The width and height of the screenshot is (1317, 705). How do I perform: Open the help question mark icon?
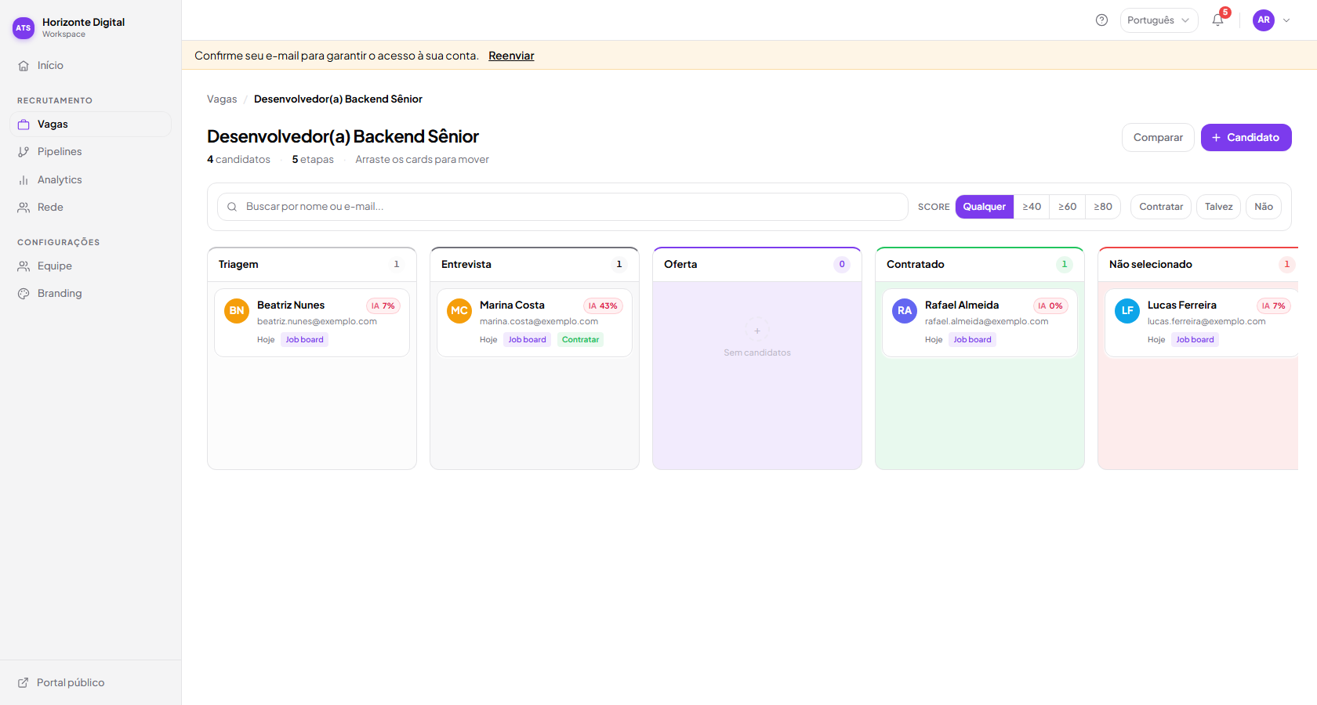[1101, 20]
